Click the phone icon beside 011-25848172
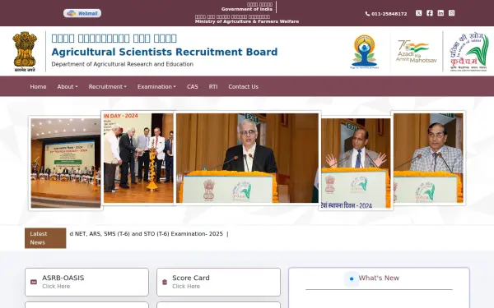Screen dimensions: 494x308 pos(367,14)
